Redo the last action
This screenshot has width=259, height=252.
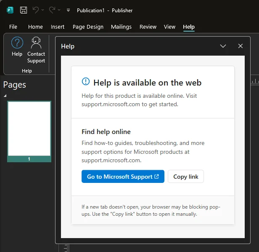[52, 10]
